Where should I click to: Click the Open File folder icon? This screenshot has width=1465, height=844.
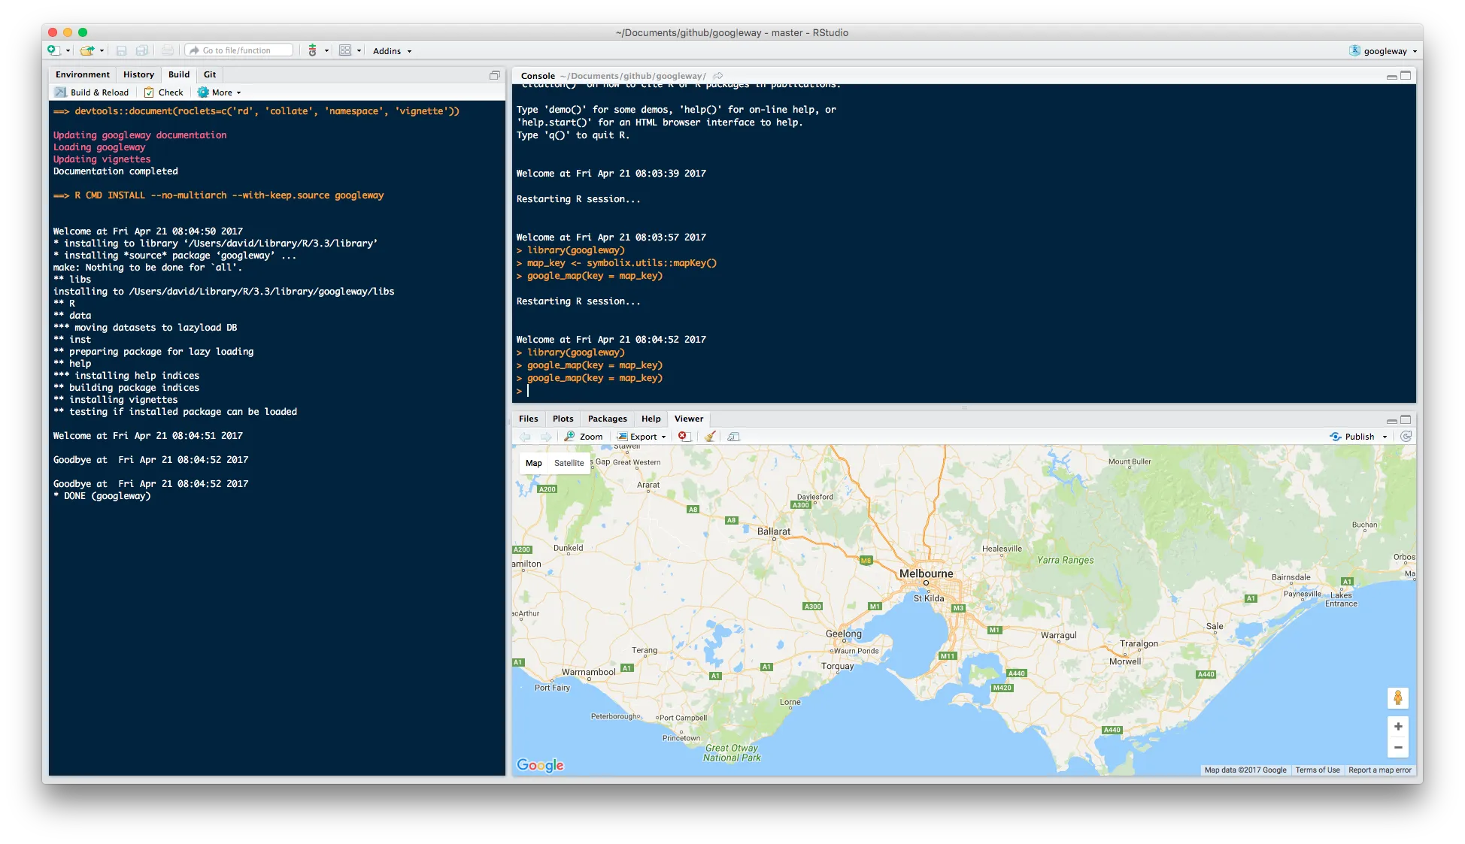pos(87,50)
